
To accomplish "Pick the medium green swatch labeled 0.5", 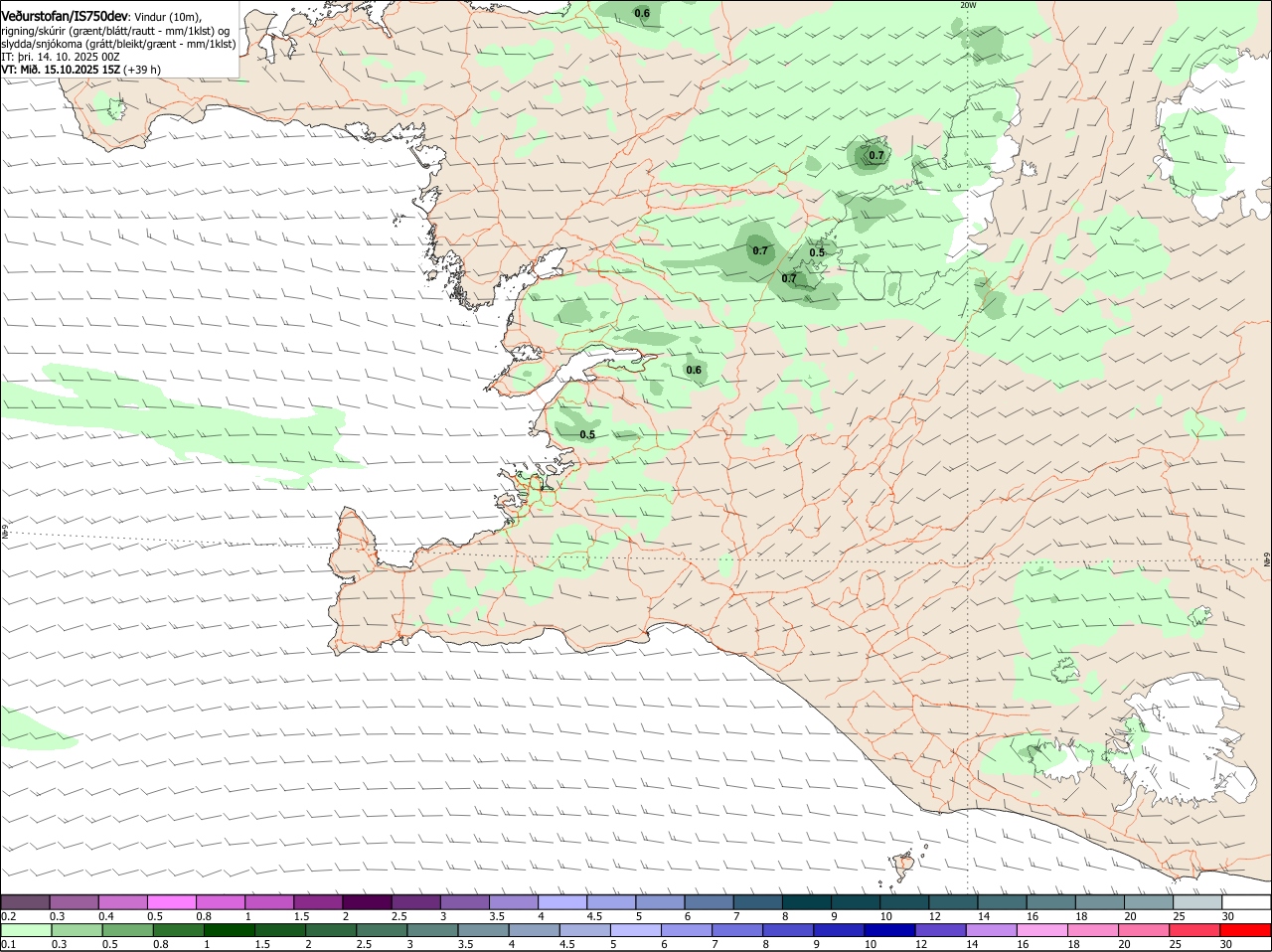I will [127, 929].
